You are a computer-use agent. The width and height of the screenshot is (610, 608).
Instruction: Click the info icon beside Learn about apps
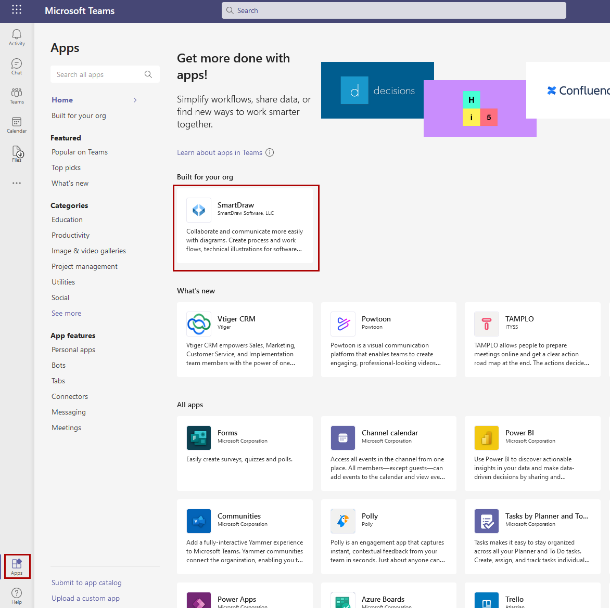tap(270, 152)
